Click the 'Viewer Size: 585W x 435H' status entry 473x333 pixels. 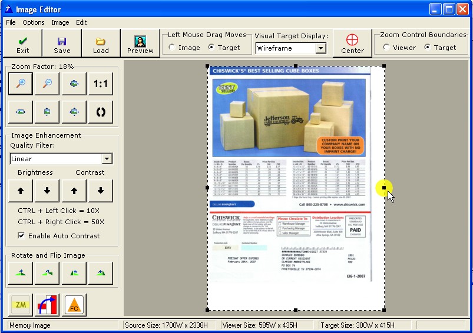(x=260, y=325)
